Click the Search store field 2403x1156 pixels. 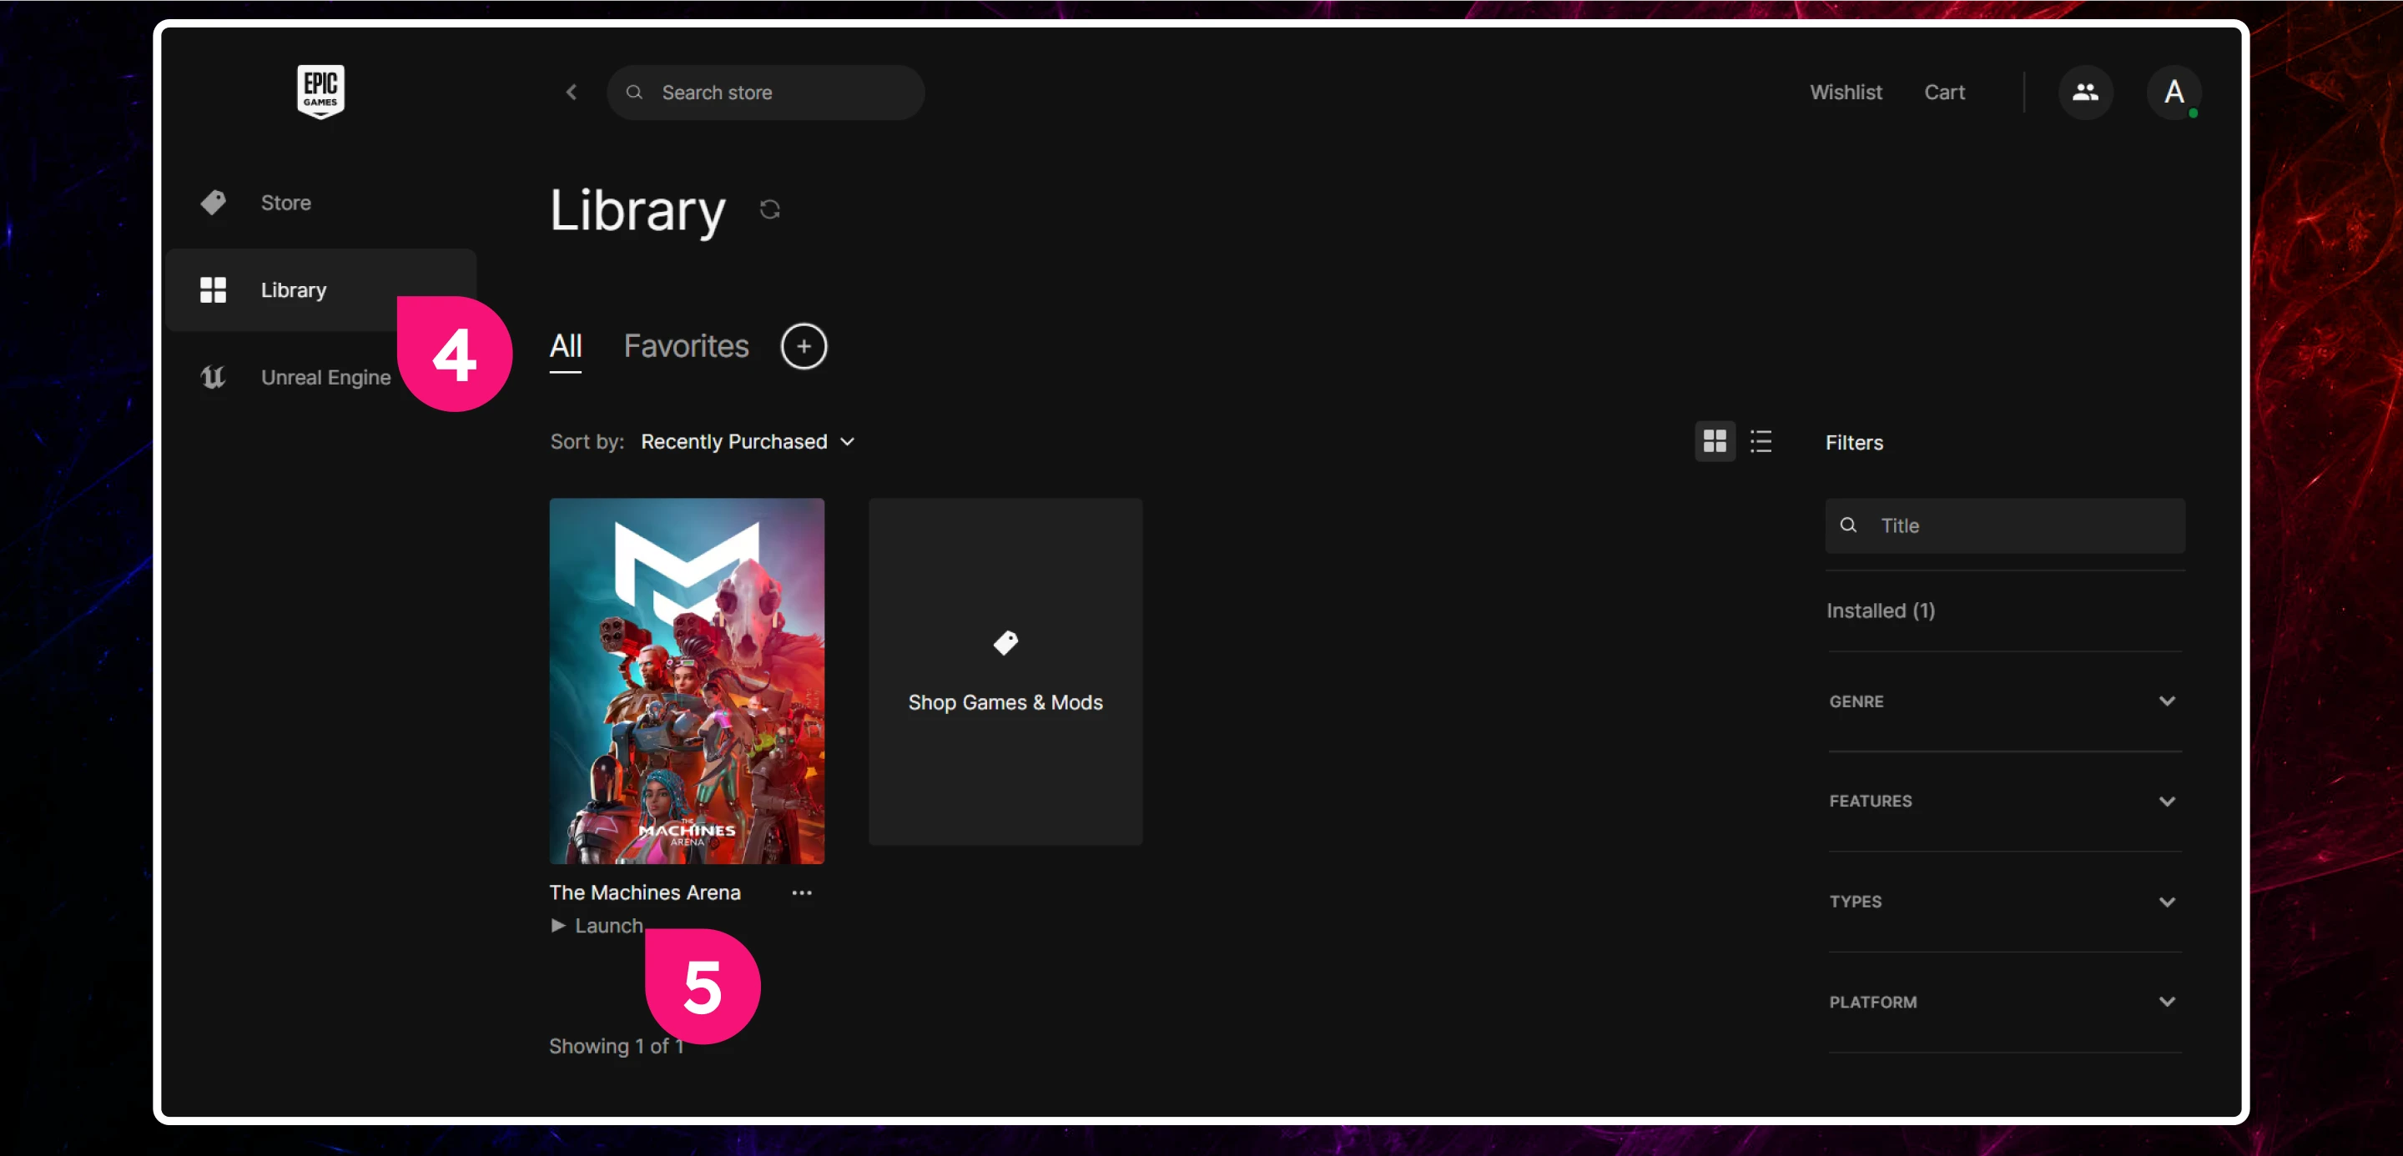click(765, 93)
